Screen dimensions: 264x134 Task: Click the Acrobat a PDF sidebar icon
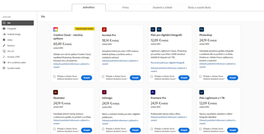(4, 57)
